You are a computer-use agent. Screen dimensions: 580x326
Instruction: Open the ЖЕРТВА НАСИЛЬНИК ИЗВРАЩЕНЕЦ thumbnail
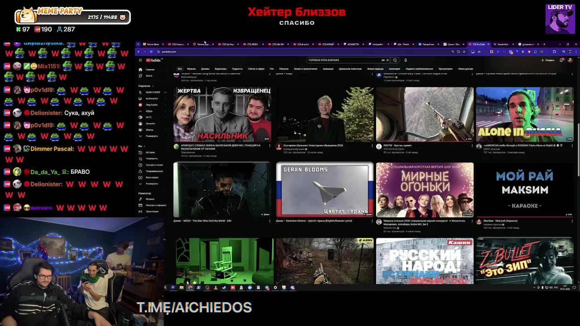coord(222,114)
